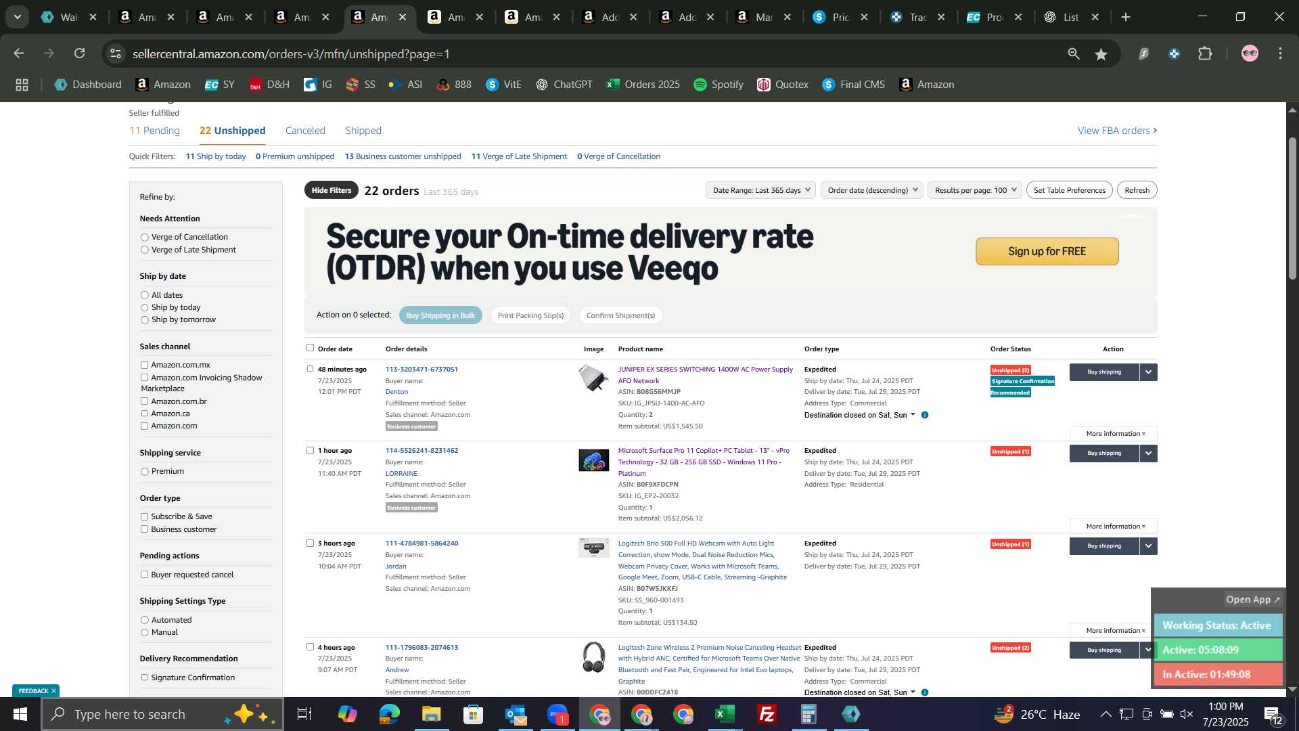Switch to the Pending orders tab
This screenshot has width=1299, height=731.
[x=154, y=131]
